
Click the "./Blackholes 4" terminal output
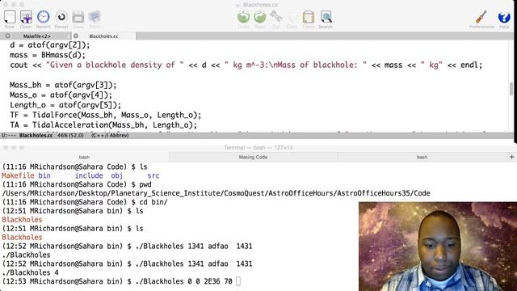(x=31, y=272)
